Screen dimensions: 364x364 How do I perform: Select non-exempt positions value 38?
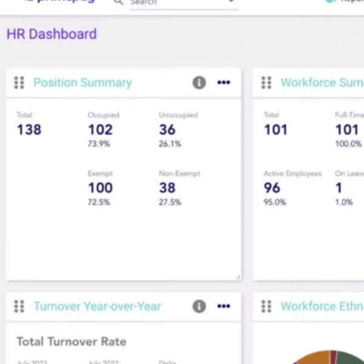point(167,187)
